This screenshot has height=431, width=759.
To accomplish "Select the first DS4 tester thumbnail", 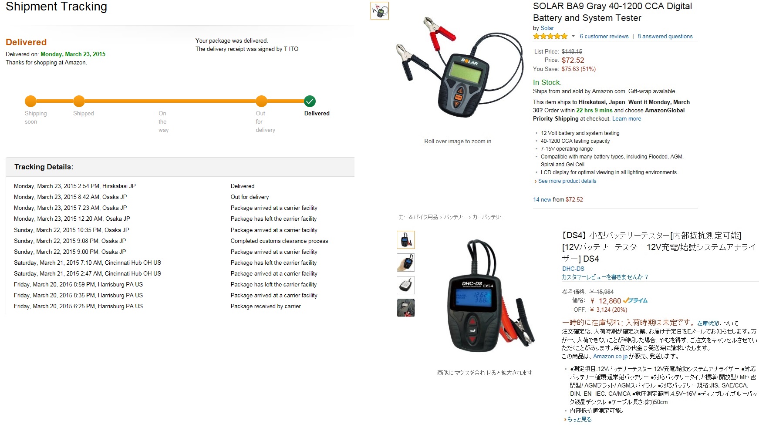I will pyautogui.click(x=406, y=240).
